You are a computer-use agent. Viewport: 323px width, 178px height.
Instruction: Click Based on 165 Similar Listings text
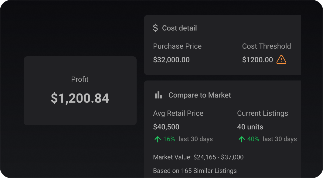click(x=195, y=171)
